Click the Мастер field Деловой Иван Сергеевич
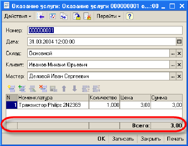 (x=98, y=76)
